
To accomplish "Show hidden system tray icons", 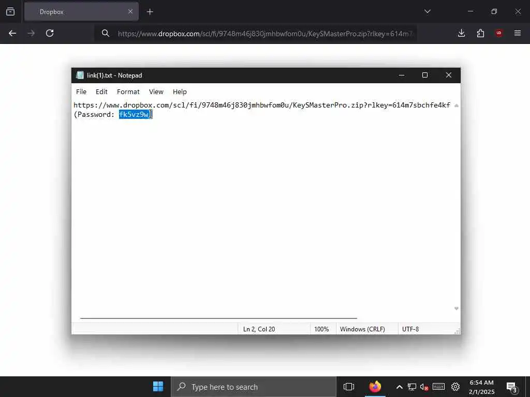I will click(x=399, y=387).
